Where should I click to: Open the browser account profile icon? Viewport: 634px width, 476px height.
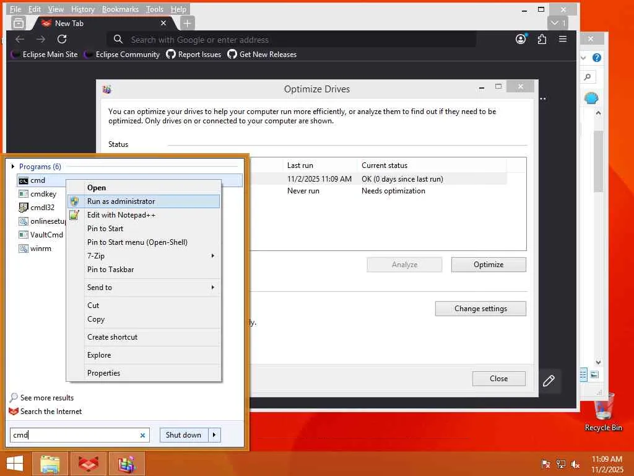[521, 39]
